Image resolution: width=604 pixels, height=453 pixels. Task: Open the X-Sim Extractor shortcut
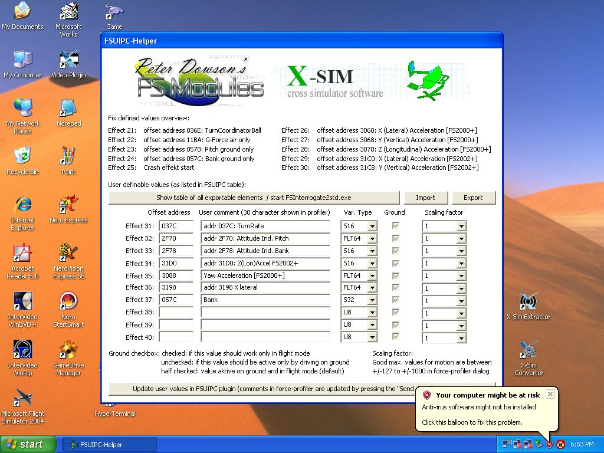click(528, 306)
